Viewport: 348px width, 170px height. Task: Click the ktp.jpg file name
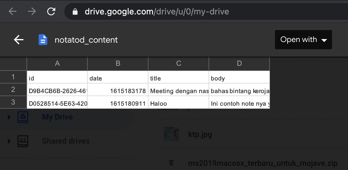[200, 134]
